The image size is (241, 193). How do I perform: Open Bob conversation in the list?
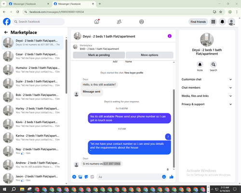coord(33,97)
